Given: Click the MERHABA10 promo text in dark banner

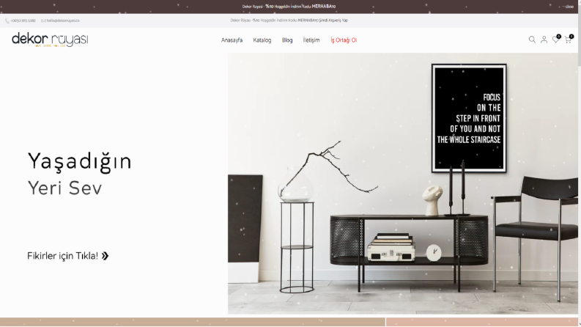Looking at the screenshot, I should click(324, 7).
